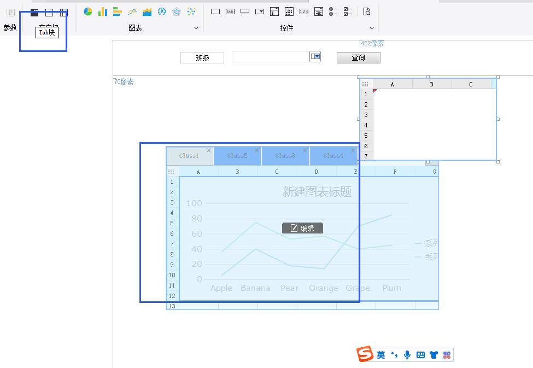Insert a gauge chart
Image resolution: width=533 pixels, height=368 pixels.
pyautogui.click(x=162, y=12)
